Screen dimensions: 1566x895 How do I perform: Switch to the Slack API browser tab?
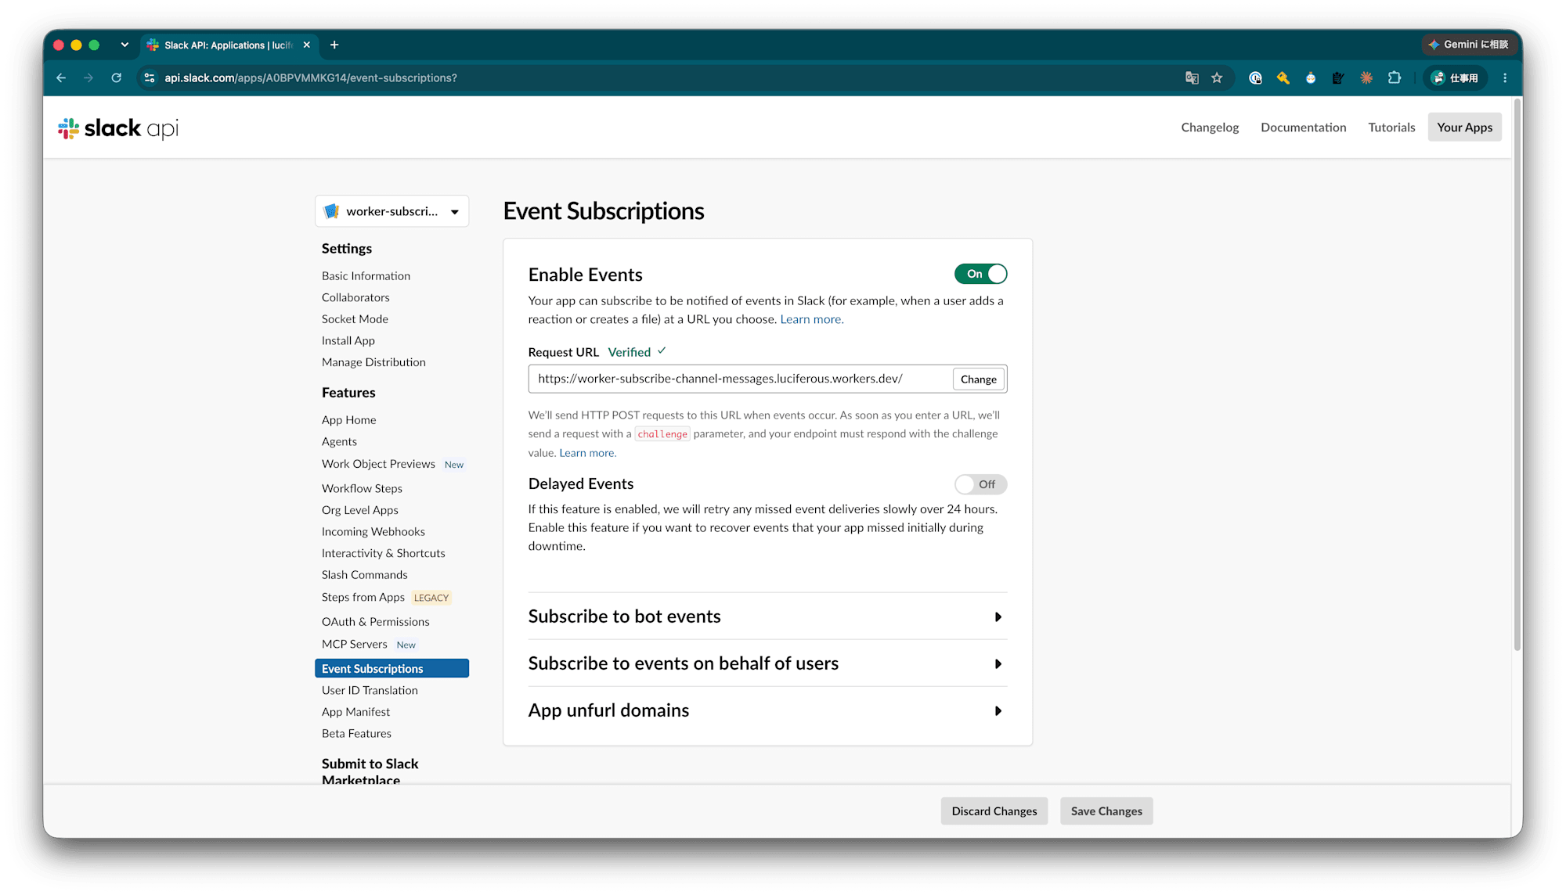point(229,45)
